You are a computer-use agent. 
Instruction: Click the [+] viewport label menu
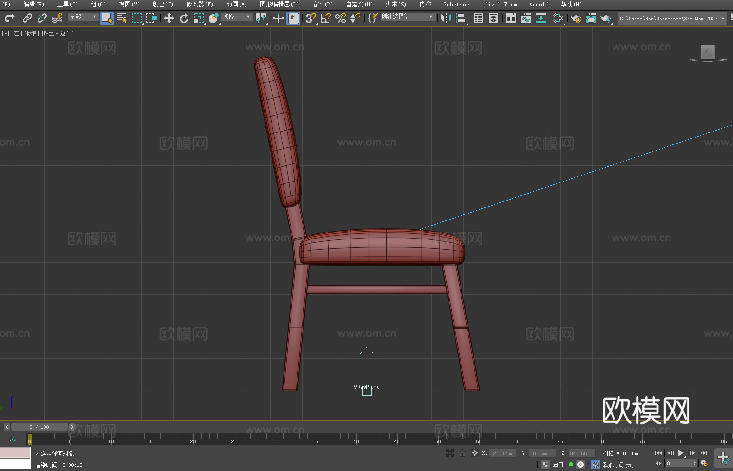(x=6, y=33)
